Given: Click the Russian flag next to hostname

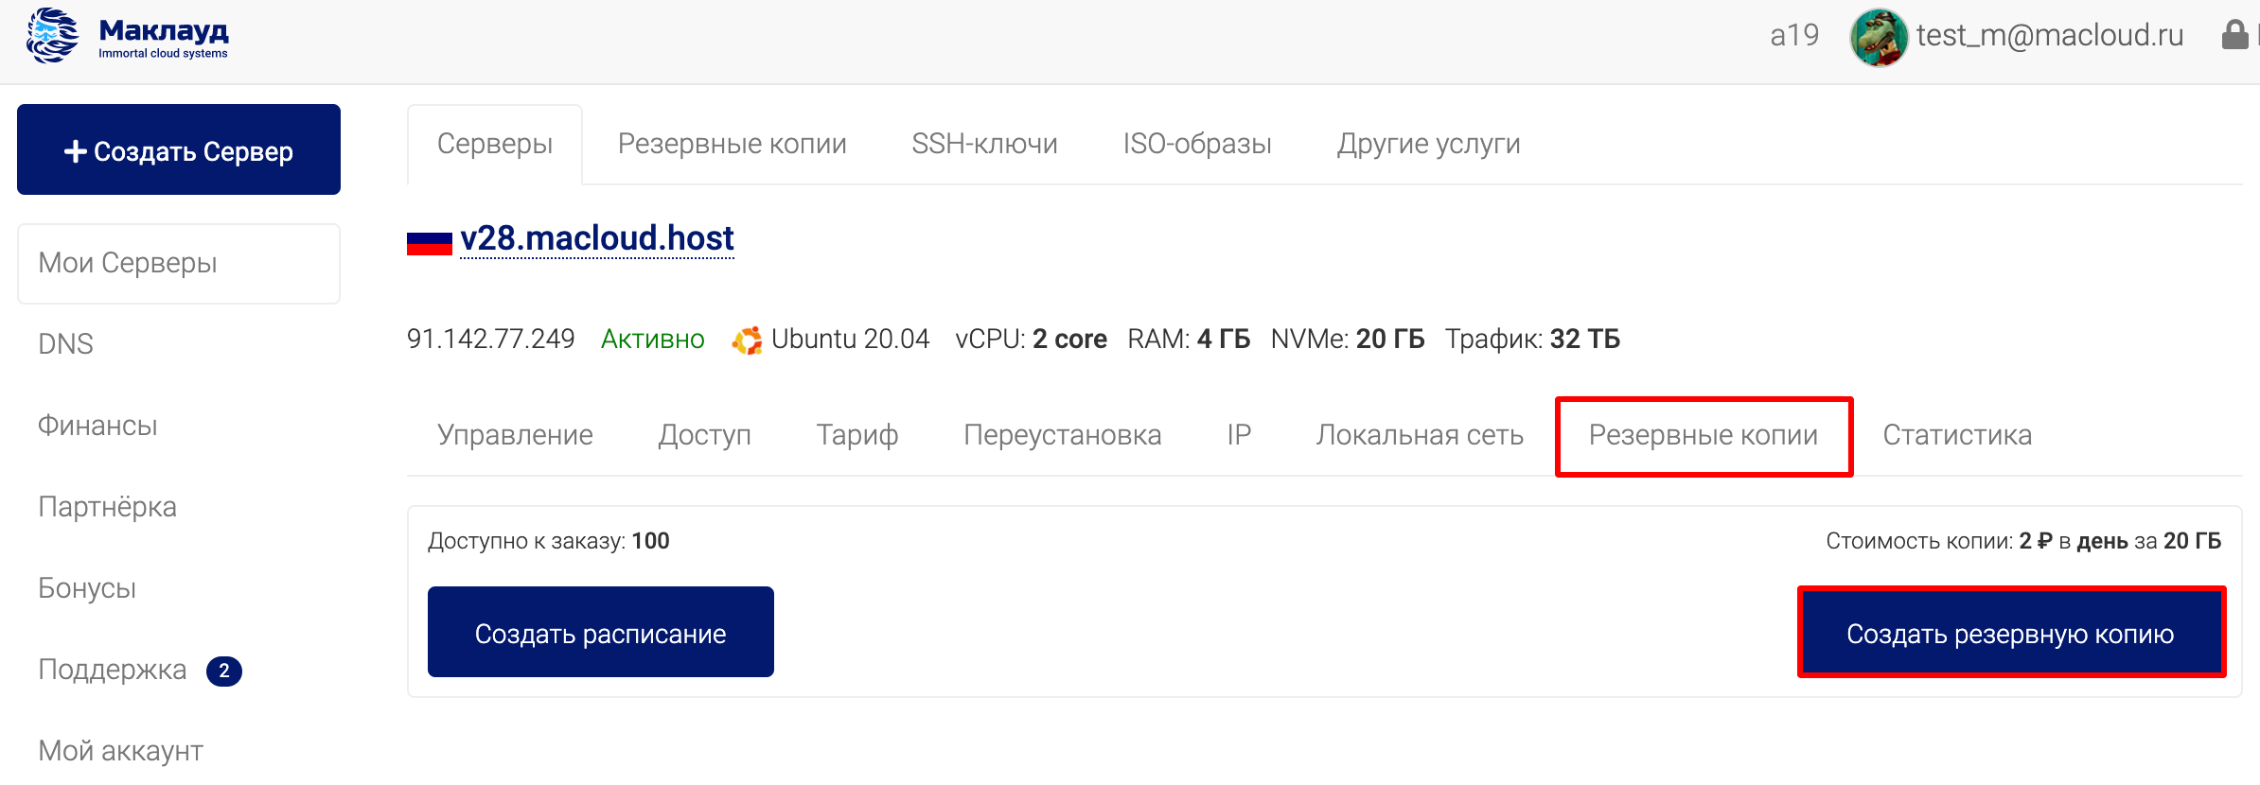Looking at the screenshot, I should point(429,242).
